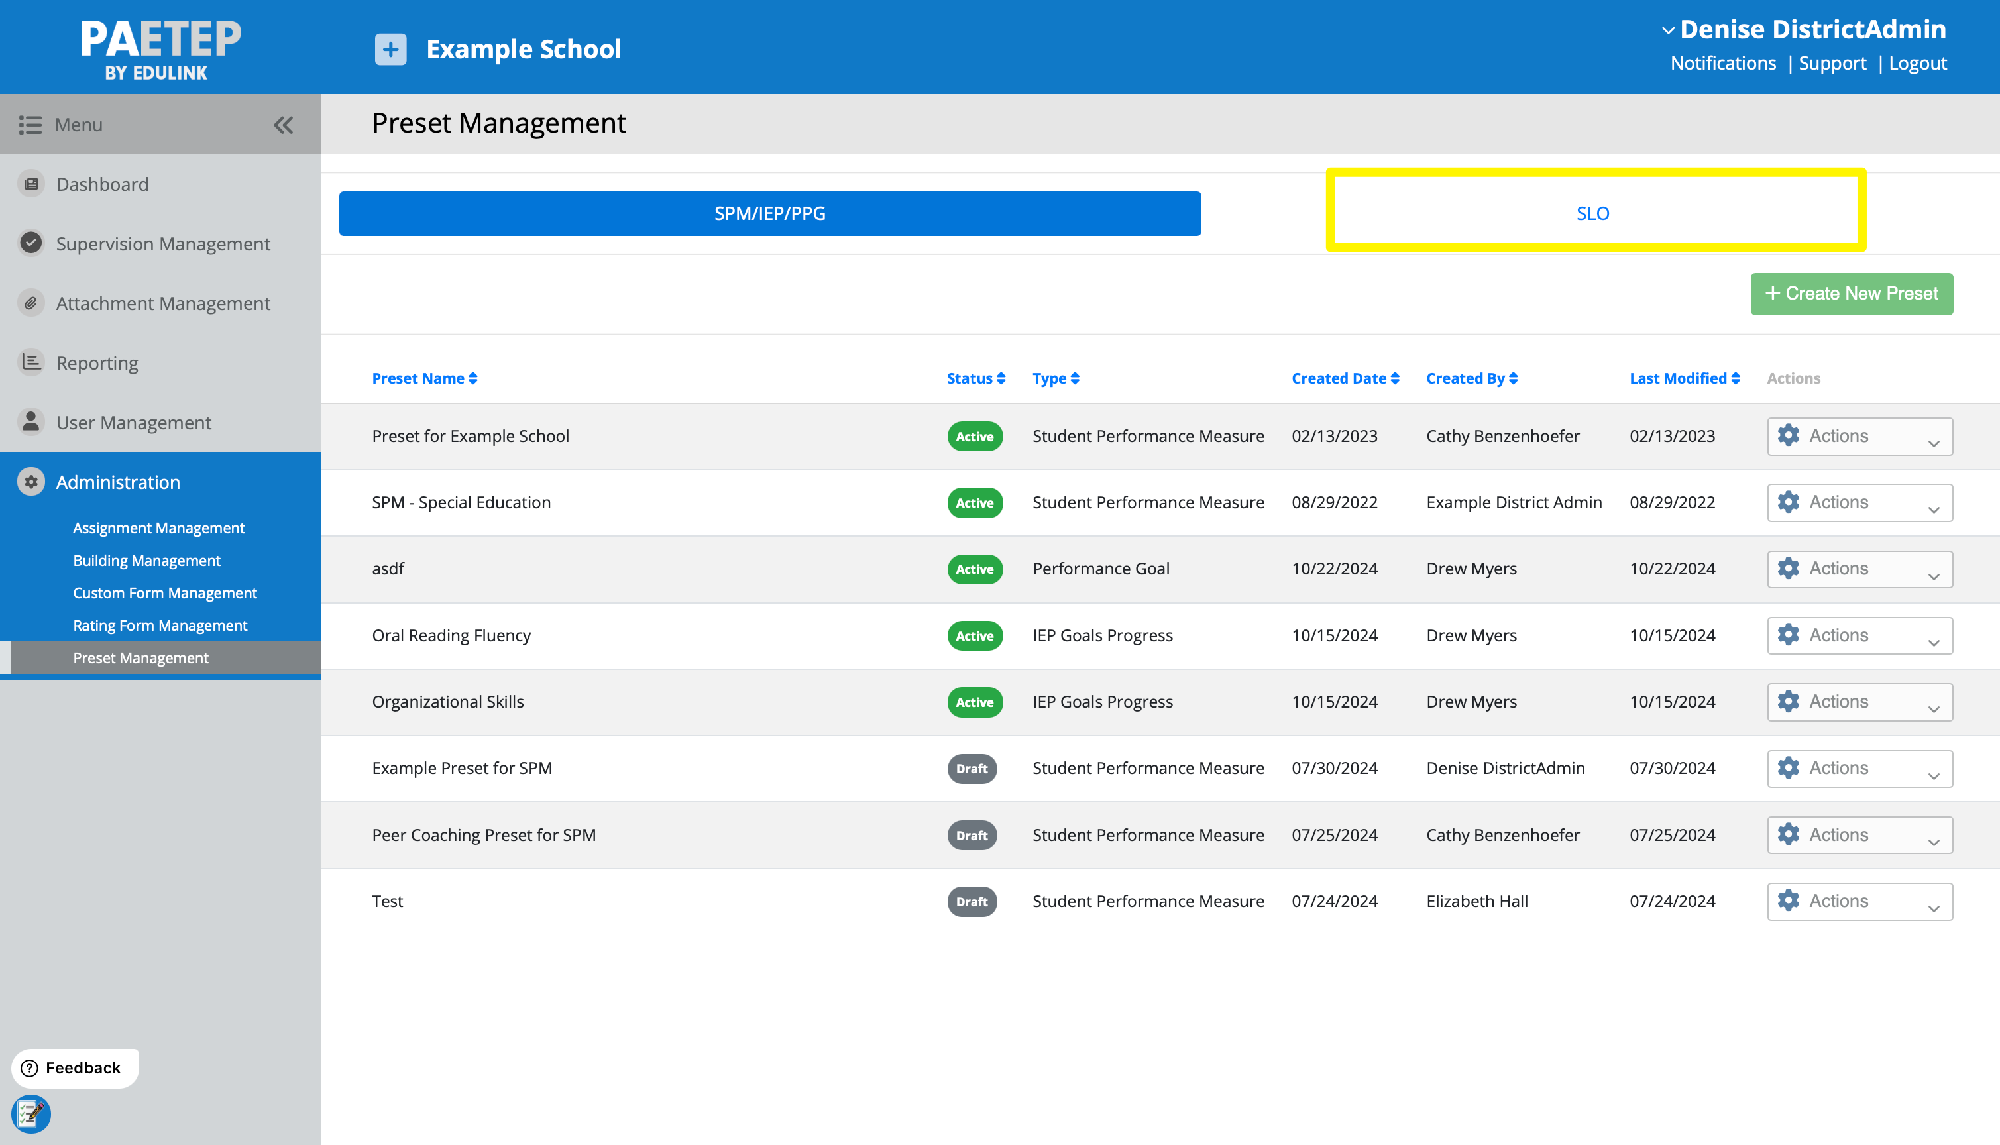This screenshot has height=1145, width=2000.
Task: Switch to the SLO tab
Action: coord(1592,213)
